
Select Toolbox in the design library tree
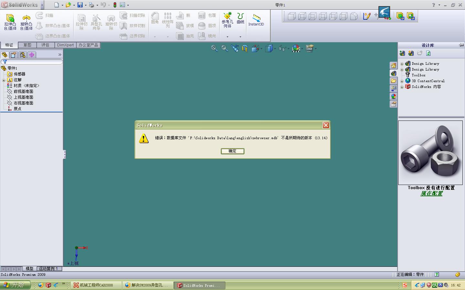click(418, 75)
